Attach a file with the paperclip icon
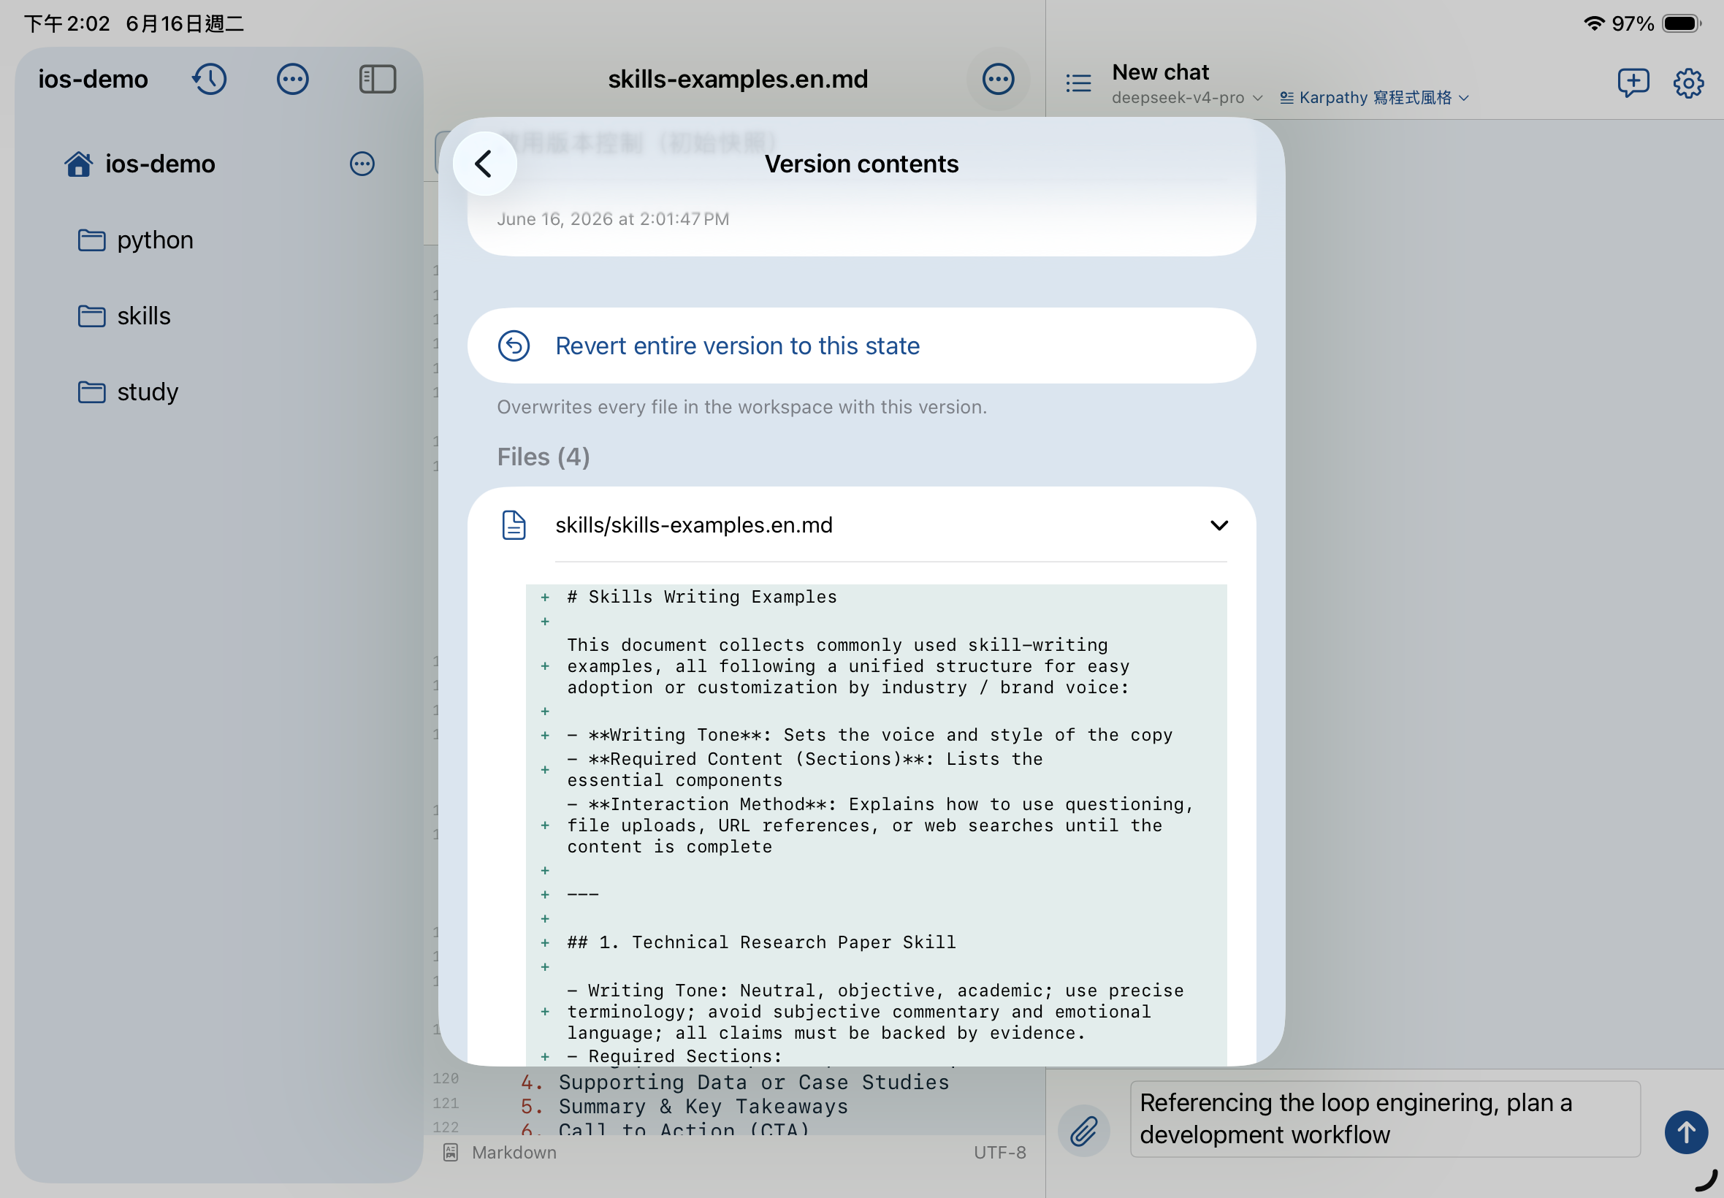Viewport: 1724px width, 1198px height. click(x=1084, y=1132)
